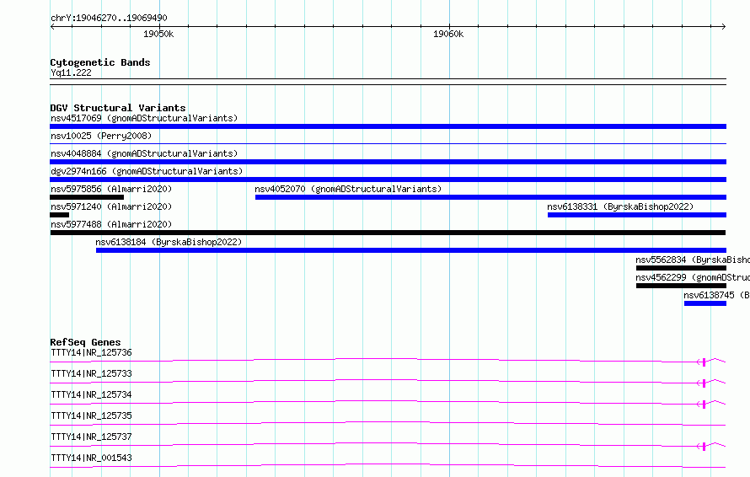Viewport: 750px width, 477px height.
Task: Click the thin nsv10025 variant line
Action: click(388, 143)
